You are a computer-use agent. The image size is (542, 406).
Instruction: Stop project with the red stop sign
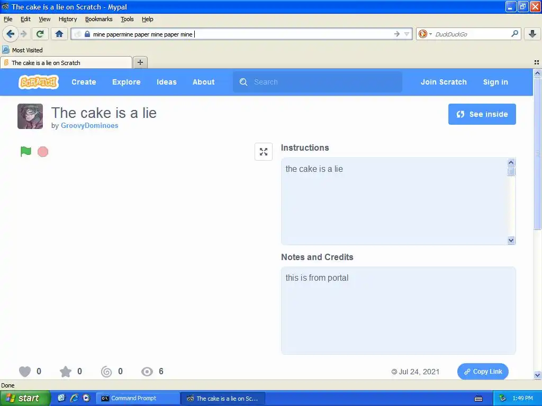tap(43, 152)
